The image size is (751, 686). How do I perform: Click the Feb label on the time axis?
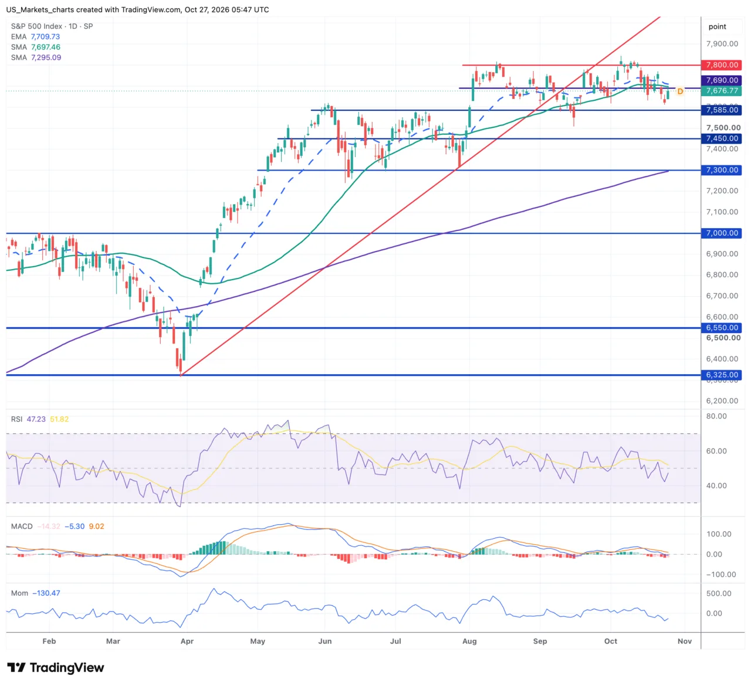[x=49, y=641]
